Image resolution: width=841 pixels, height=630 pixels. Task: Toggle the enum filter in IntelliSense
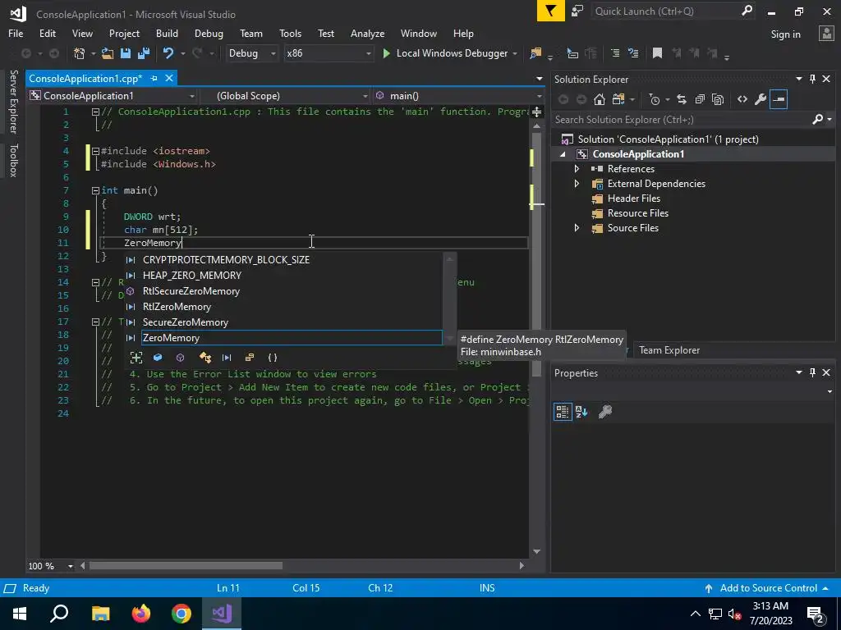pos(250,358)
